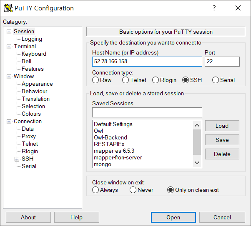Open the Features category
The height and width of the screenshot is (226, 251).
pos(33,69)
